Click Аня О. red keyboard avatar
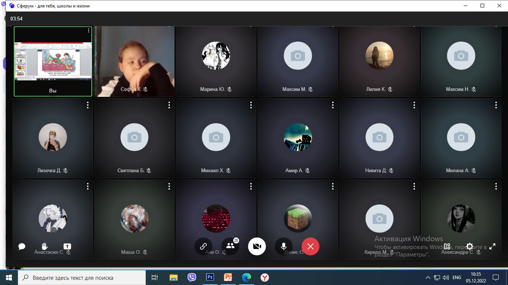Viewport: 508px width, 285px height. click(216, 219)
